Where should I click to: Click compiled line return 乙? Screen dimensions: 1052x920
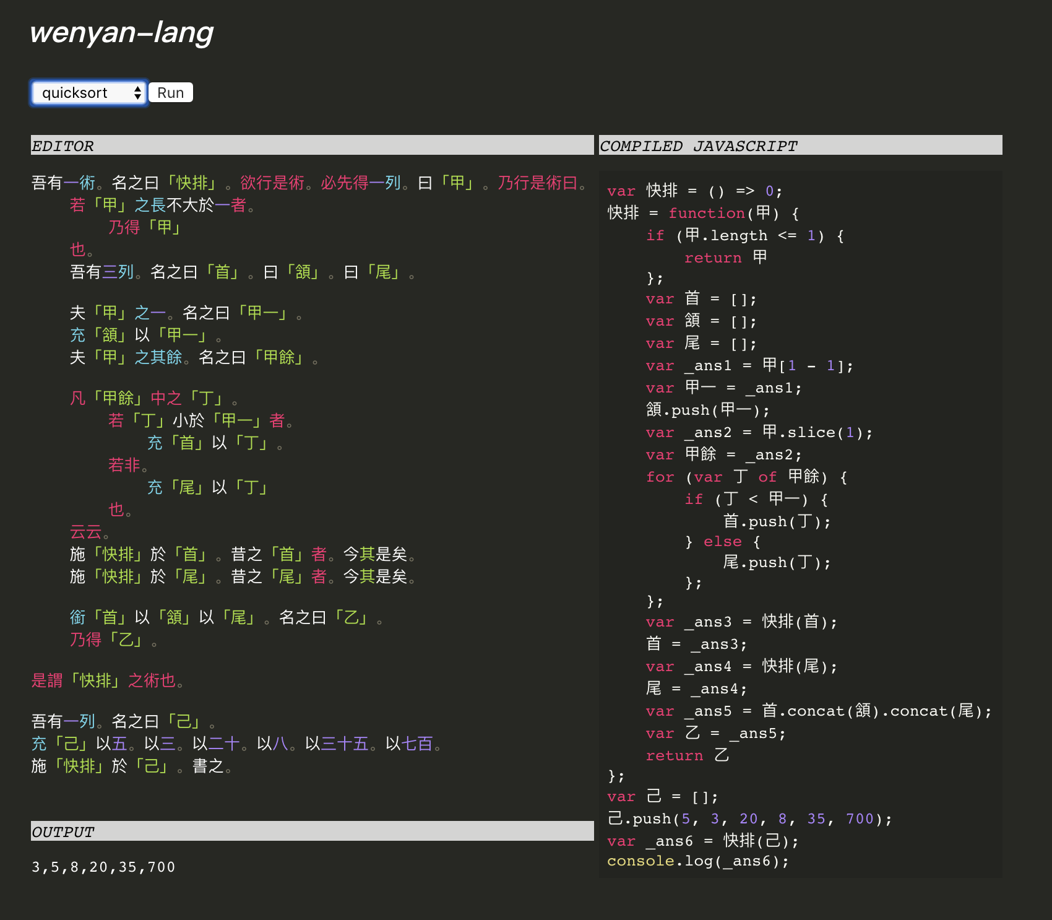pos(688,755)
